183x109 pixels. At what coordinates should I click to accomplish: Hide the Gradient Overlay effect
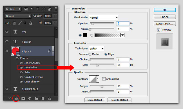pos(21,77)
